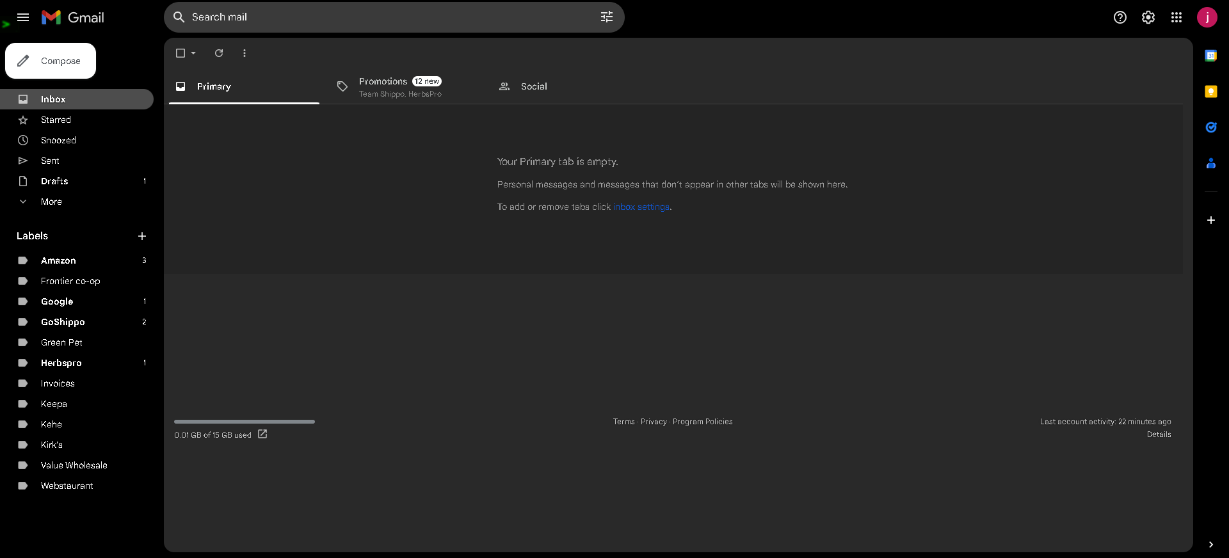
Task: Click '0.01 GB of 15 GB used' text
Action: pyautogui.click(x=213, y=435)
